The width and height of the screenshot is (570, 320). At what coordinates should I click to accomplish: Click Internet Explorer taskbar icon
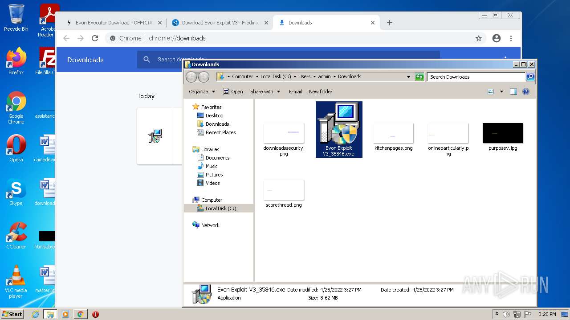(35, 314)
